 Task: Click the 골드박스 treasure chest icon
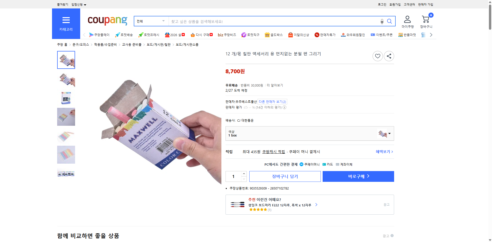point(267,35)
